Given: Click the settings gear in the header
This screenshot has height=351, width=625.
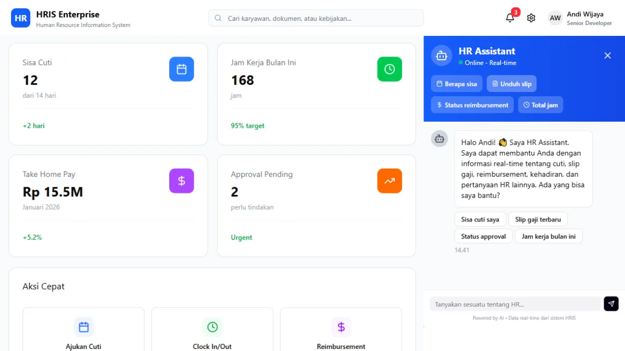Looking at the screenshot, I should tap(531, 17).
